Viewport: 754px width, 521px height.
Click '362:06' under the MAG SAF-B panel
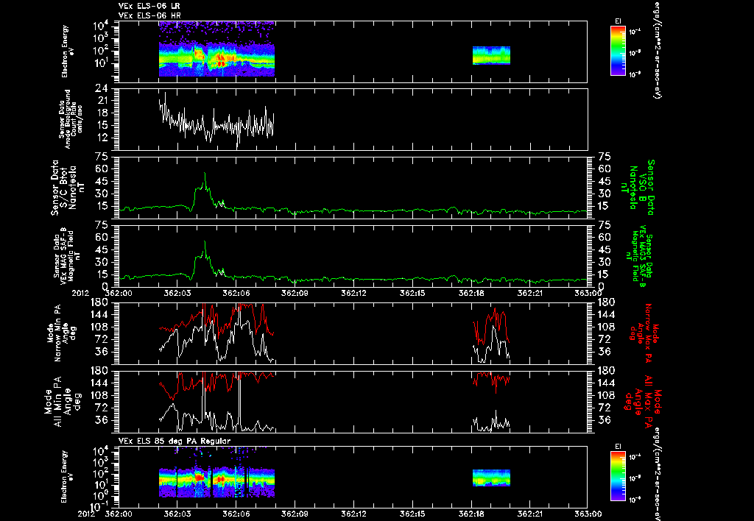236,293
